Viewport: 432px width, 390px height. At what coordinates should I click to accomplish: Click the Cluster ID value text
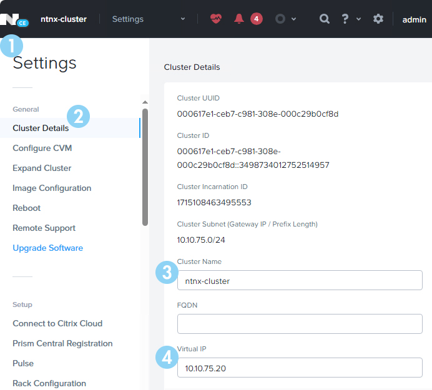tap(253, 158)
